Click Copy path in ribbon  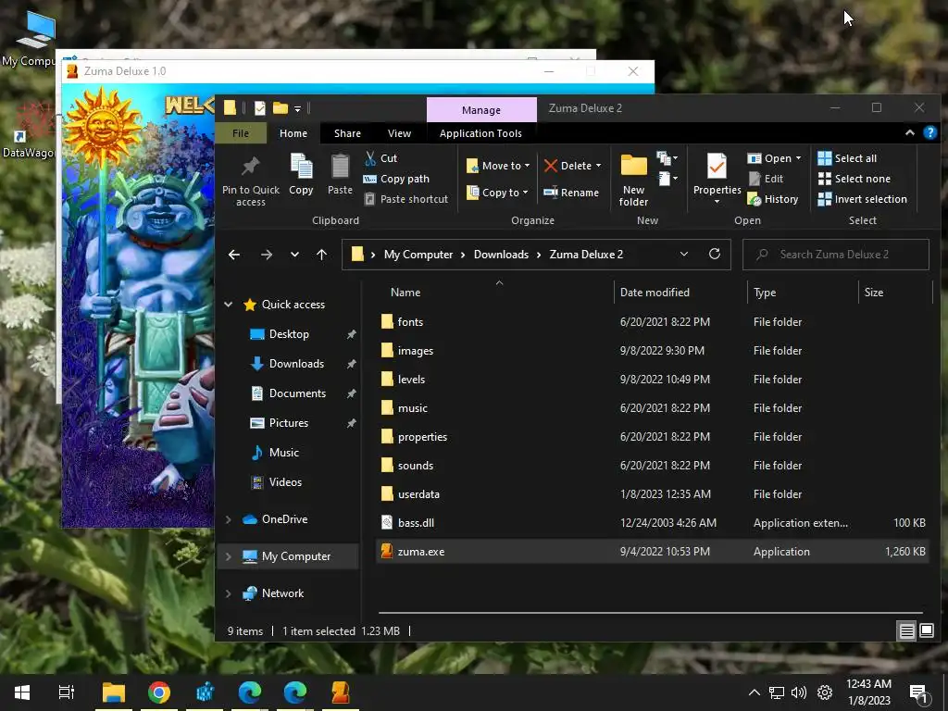[x=396, y=179]
